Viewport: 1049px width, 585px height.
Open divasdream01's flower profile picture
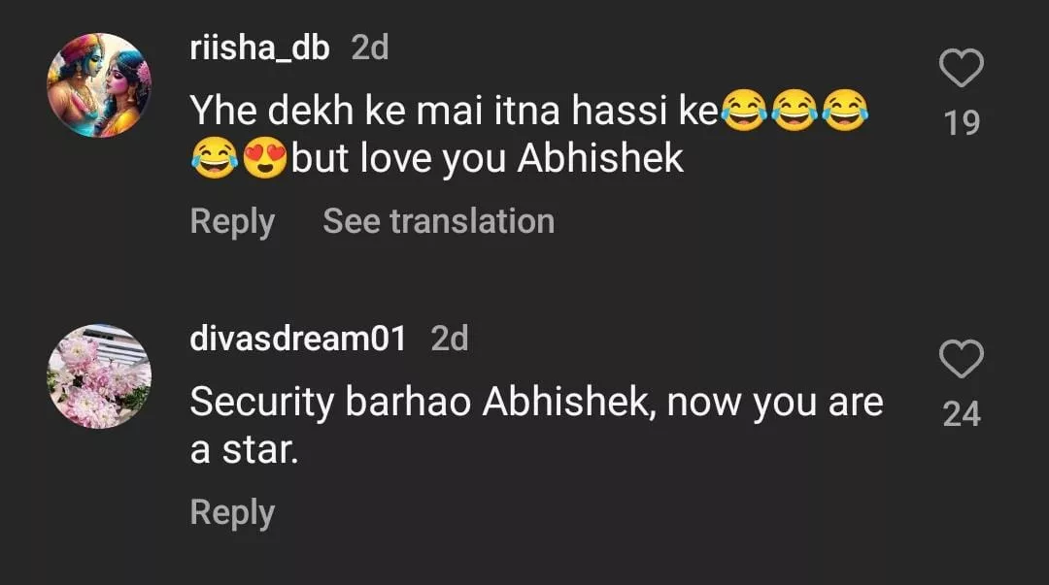click(99, 376)
